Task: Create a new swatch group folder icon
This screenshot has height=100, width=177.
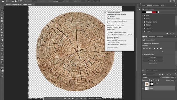Action: (167, 33)
